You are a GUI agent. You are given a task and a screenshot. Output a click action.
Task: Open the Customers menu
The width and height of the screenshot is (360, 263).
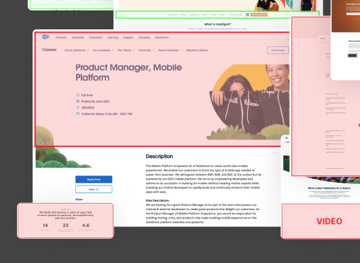pos(96,37)
